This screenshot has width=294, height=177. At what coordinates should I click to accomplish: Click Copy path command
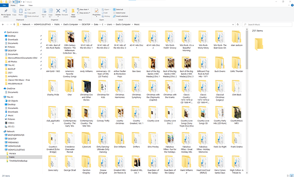coord(30,13)
